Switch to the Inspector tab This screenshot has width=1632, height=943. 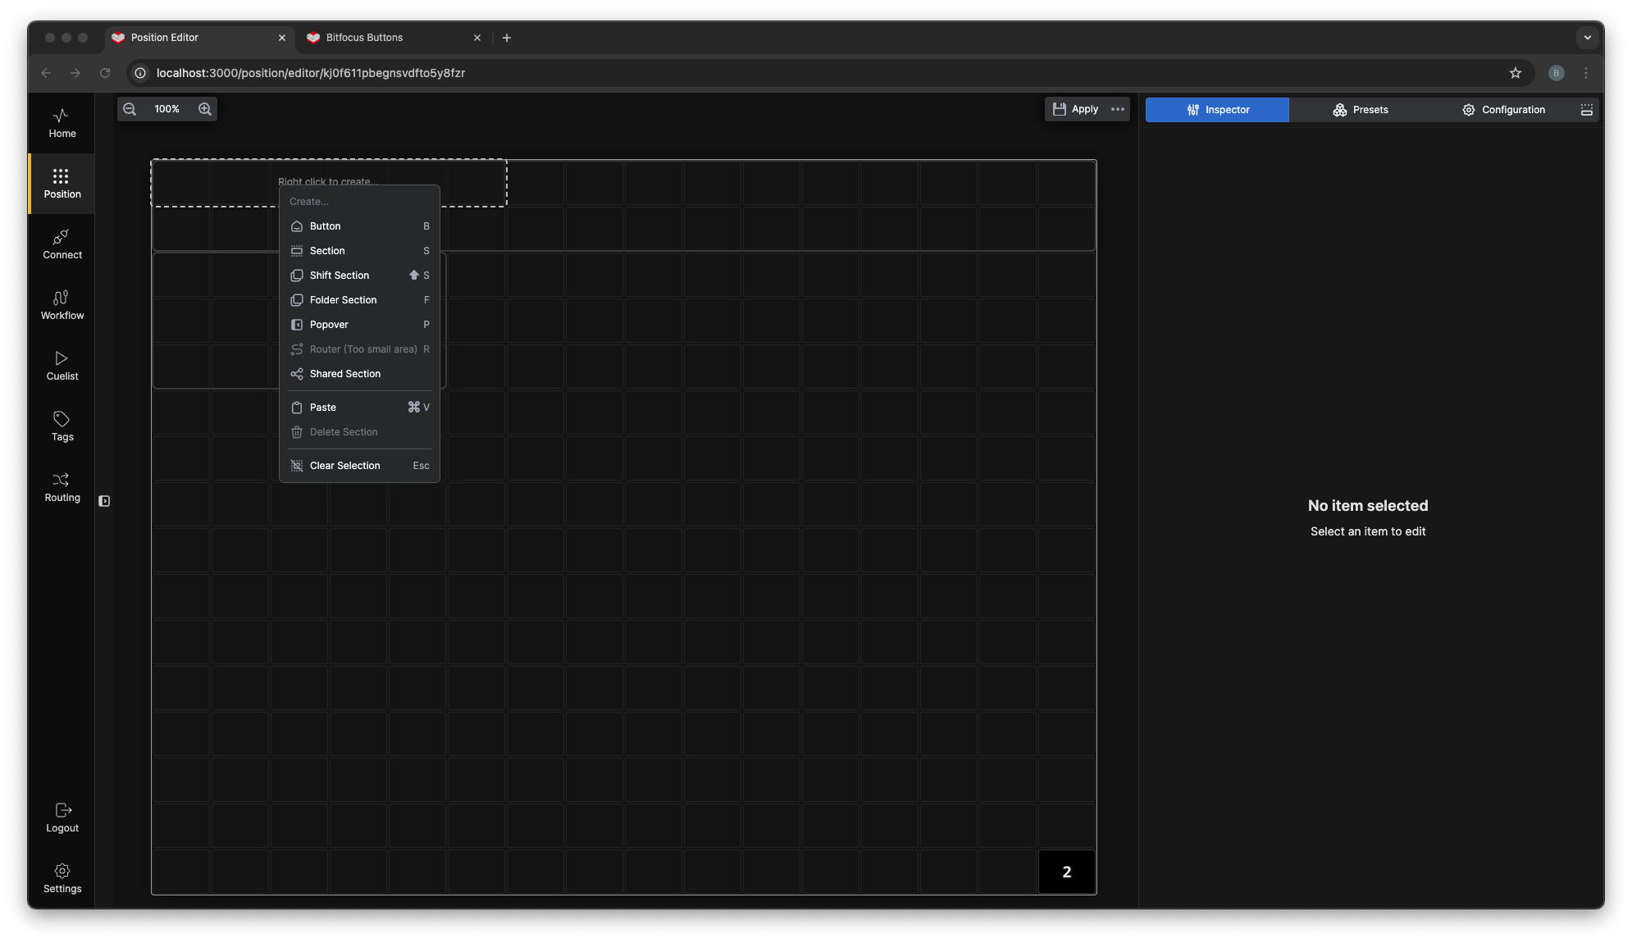[x=1217, y=110]
